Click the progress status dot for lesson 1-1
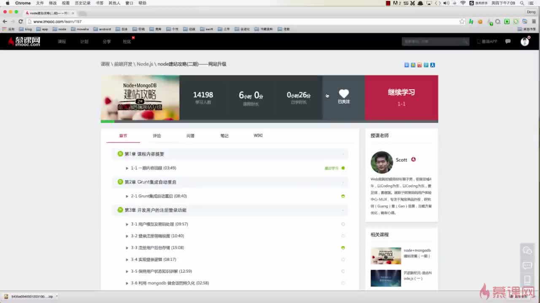Viewport: 540px width, 303px height. (343, 168)
